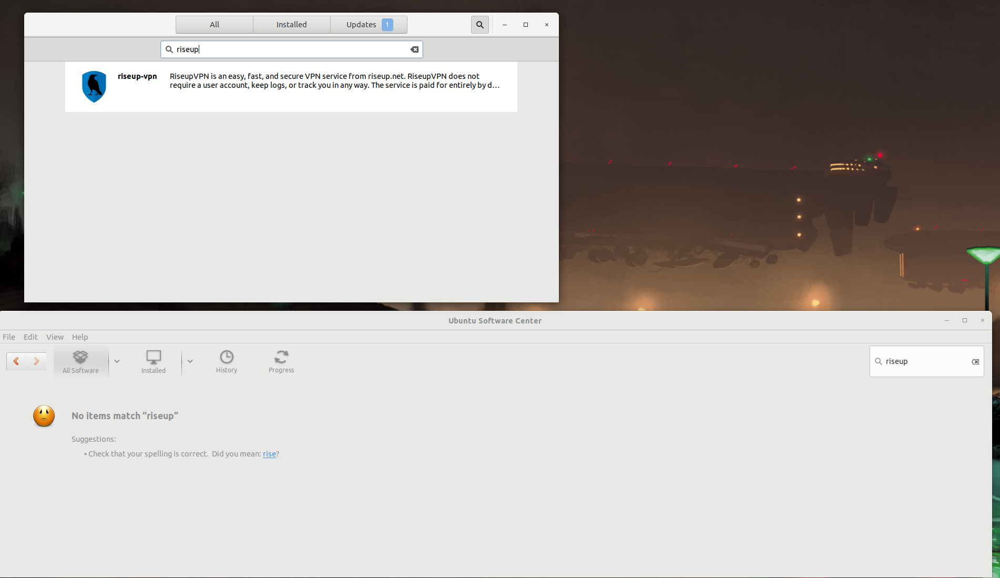Open the riseup-vpn shield icon
This screenshot has width=1000, height=578.
[94, 87]
